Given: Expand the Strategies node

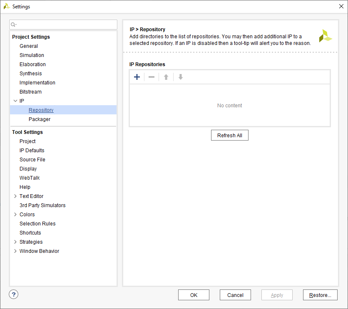Looking at the screenshot, I should [x=15, y=242].
